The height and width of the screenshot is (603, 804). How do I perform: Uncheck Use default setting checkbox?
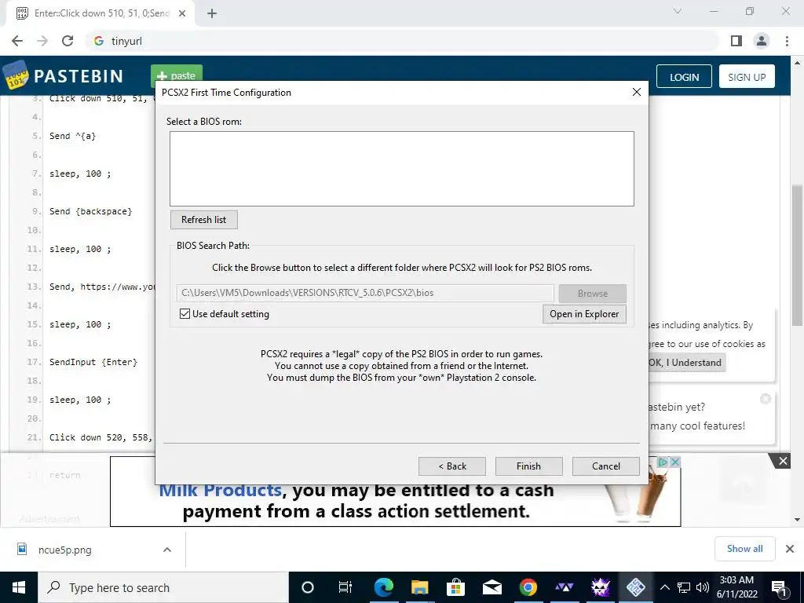tap(185, 314)
